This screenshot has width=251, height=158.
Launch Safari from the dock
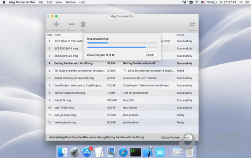point(123,152)
